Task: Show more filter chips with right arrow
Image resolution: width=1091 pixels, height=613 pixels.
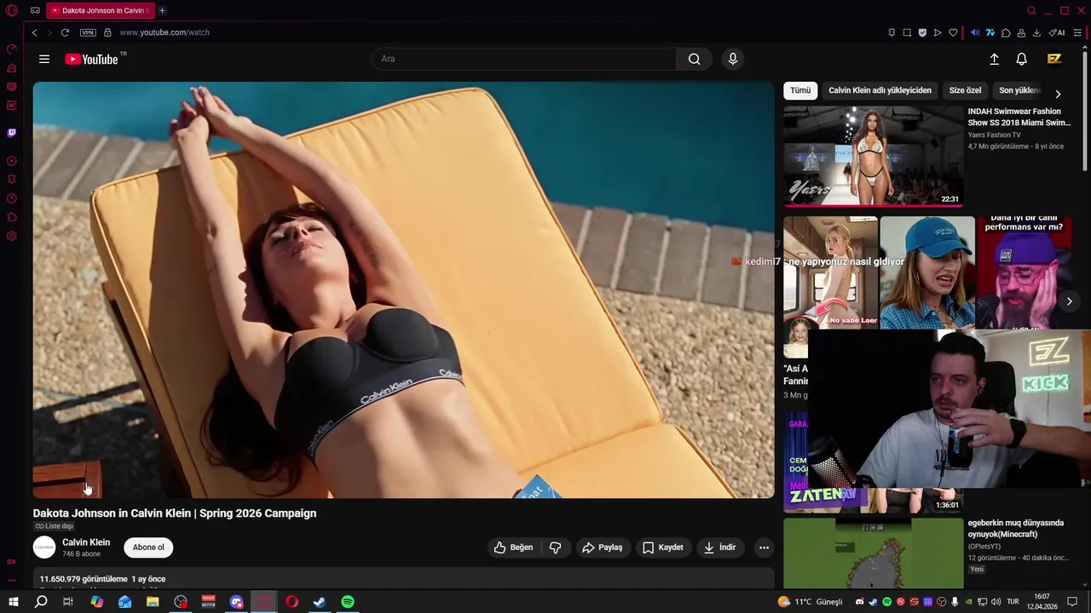Action: [1058, 94]
